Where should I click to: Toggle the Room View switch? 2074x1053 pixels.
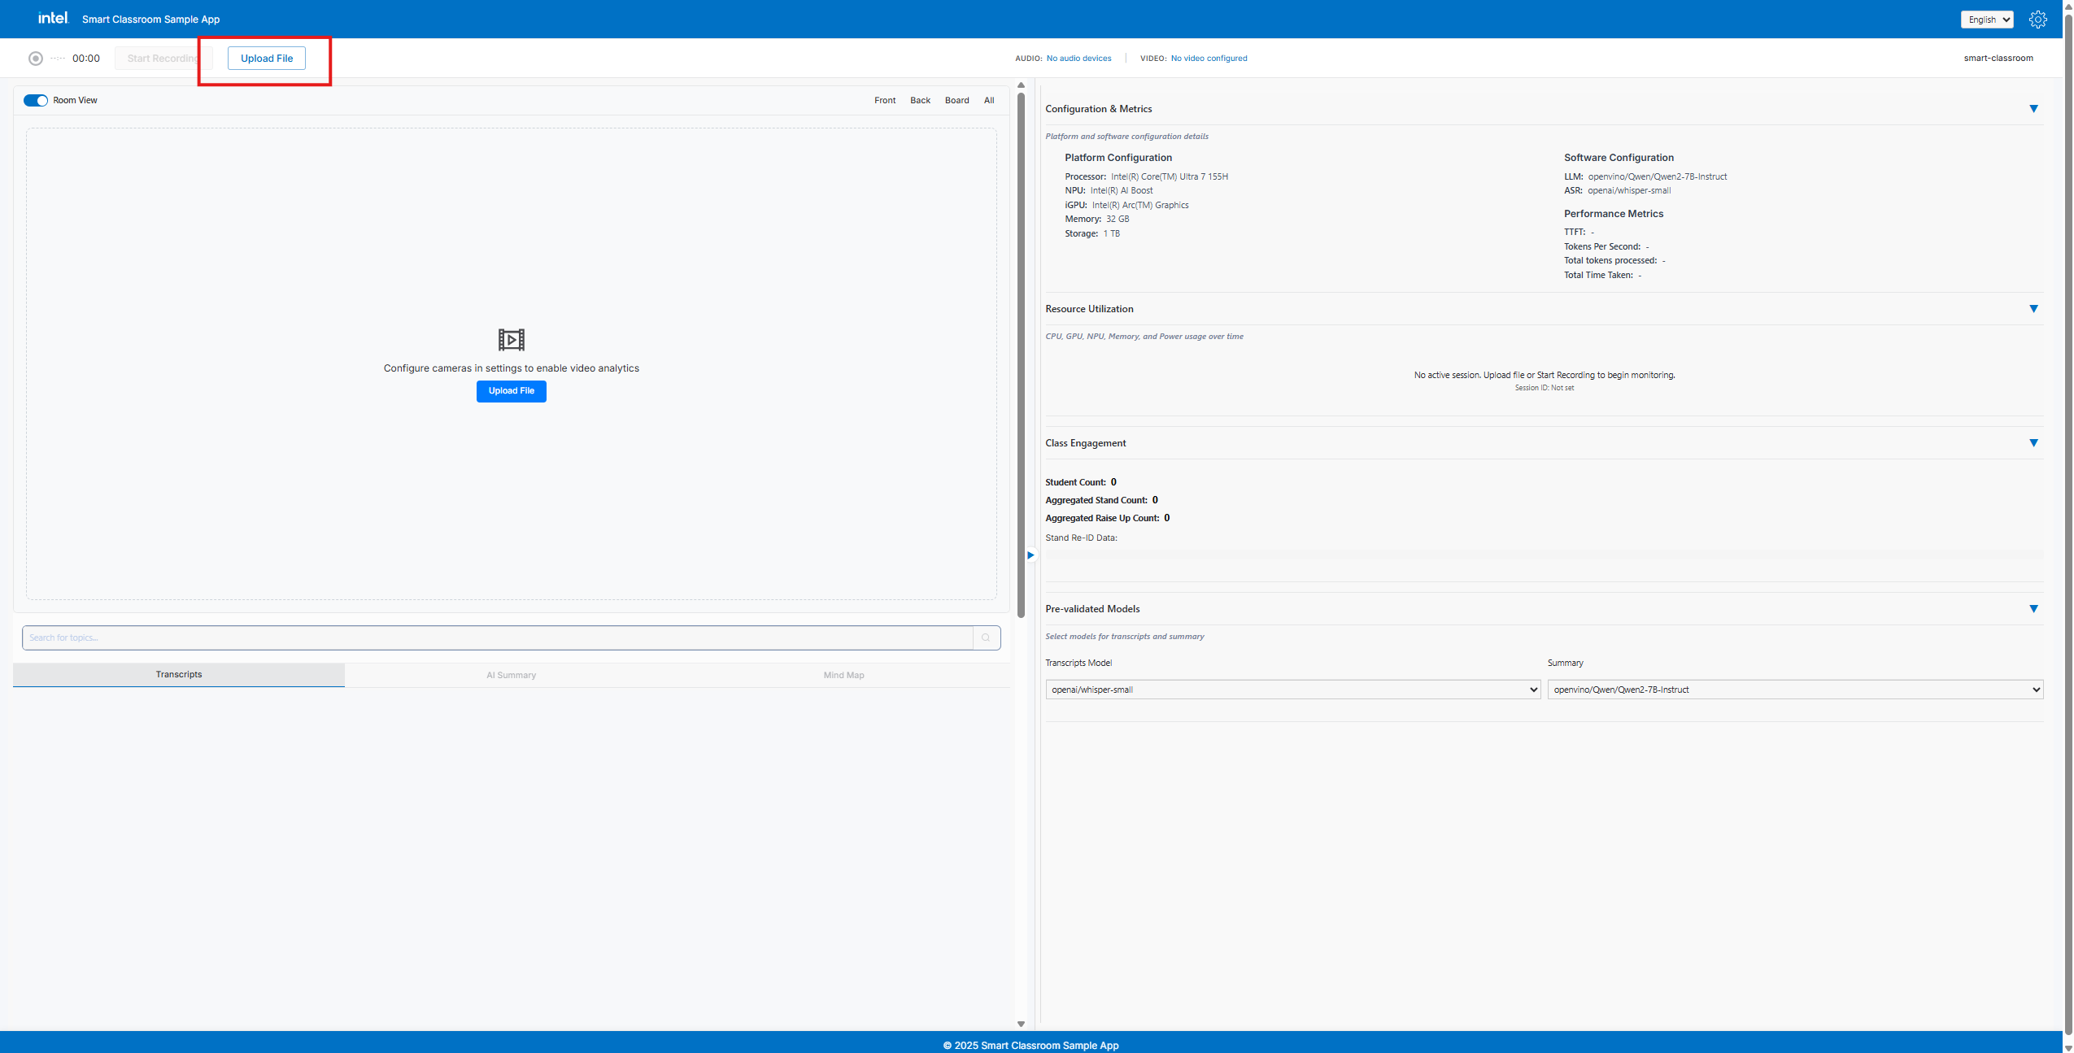[35, 101]
